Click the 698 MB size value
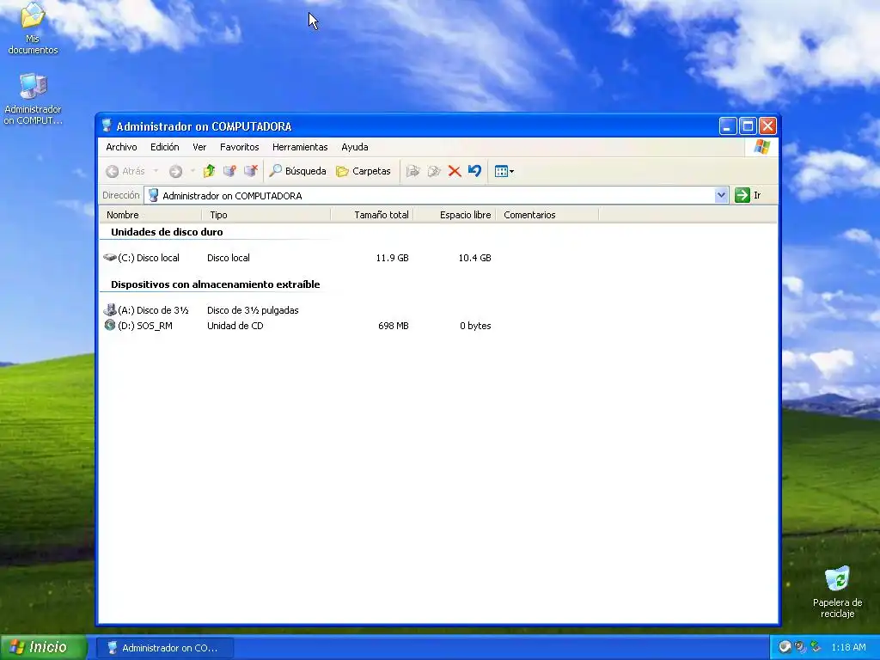 [x=393, y=326]
